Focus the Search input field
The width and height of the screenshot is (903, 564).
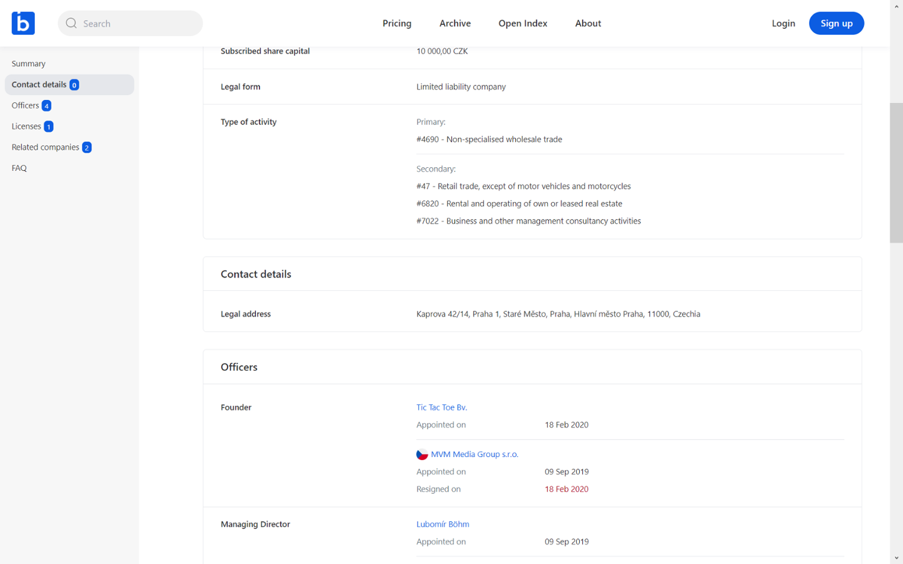131,23
